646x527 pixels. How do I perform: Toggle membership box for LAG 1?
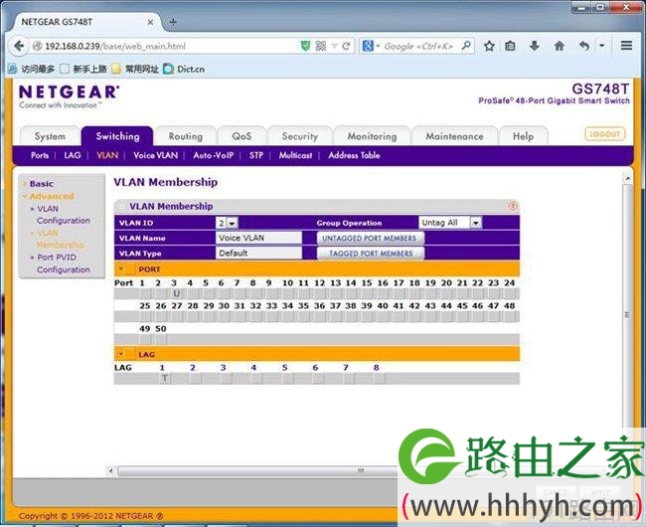[164, 378]
